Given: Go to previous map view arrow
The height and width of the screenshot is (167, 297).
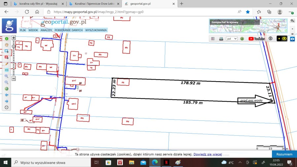Looking at the screenshot, I should coord(6,95).
